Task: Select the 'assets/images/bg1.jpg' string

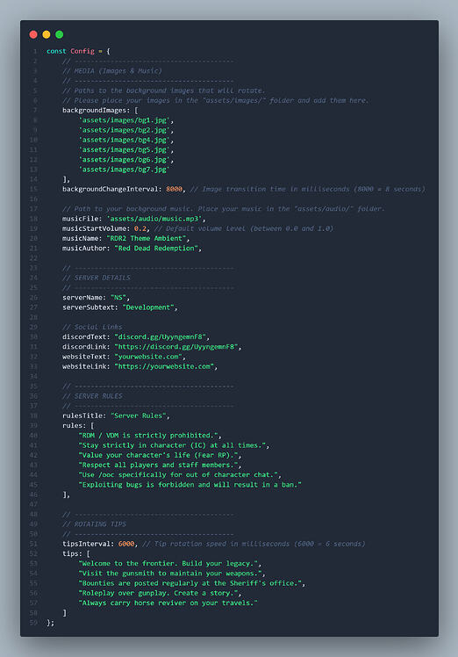Action: click(124, 120)
